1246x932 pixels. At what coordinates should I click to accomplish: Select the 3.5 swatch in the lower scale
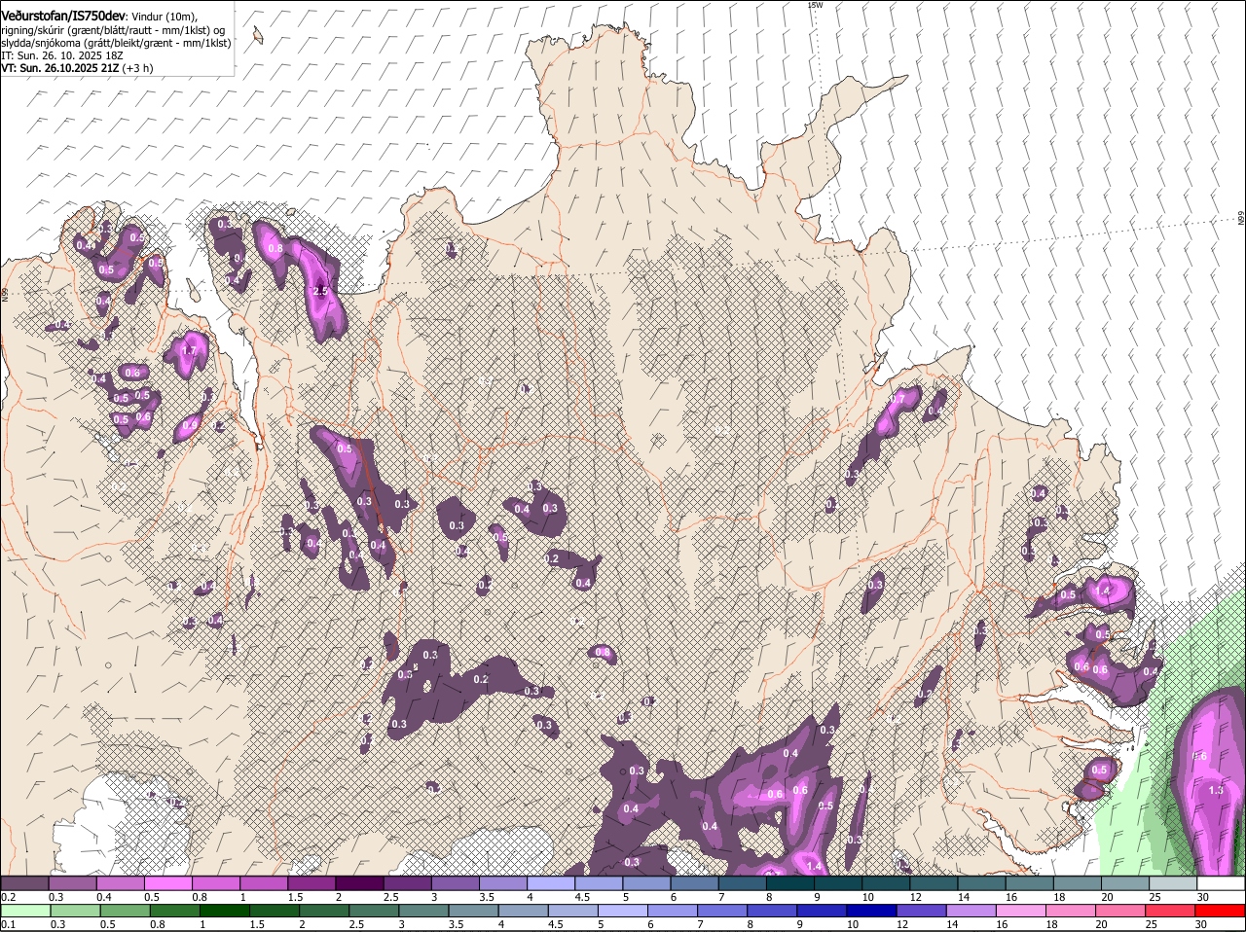click(474, 911)
